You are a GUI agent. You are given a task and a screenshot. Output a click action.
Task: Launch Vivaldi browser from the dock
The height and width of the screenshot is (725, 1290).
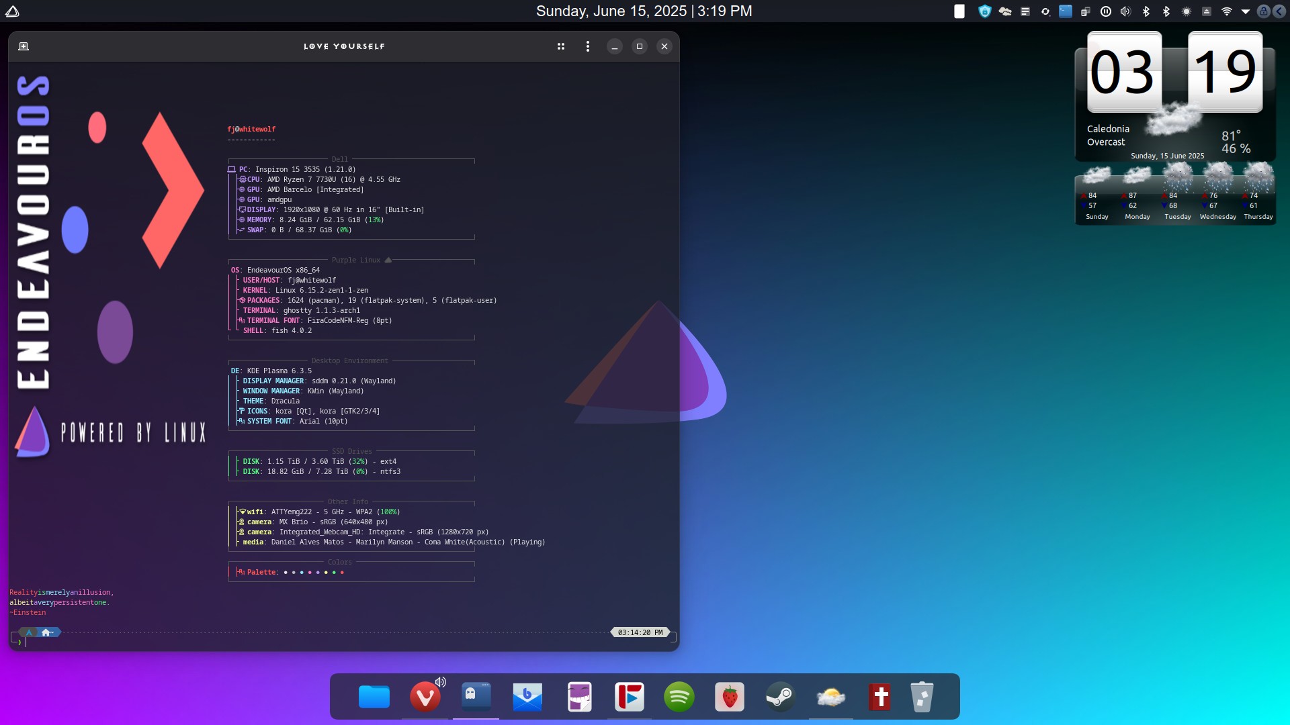pyautogui.click(x=425, y=697)
